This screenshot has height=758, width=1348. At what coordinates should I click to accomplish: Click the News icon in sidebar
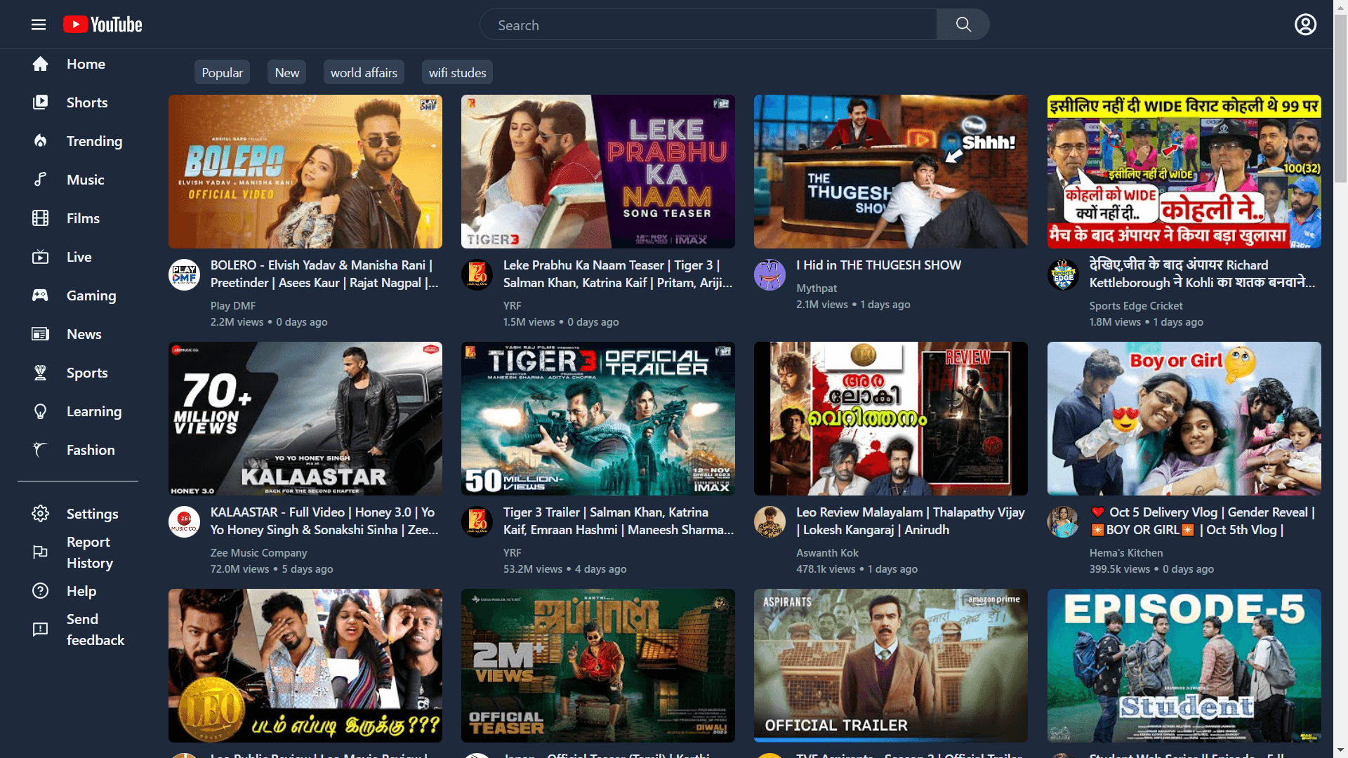tap(41, 334)
